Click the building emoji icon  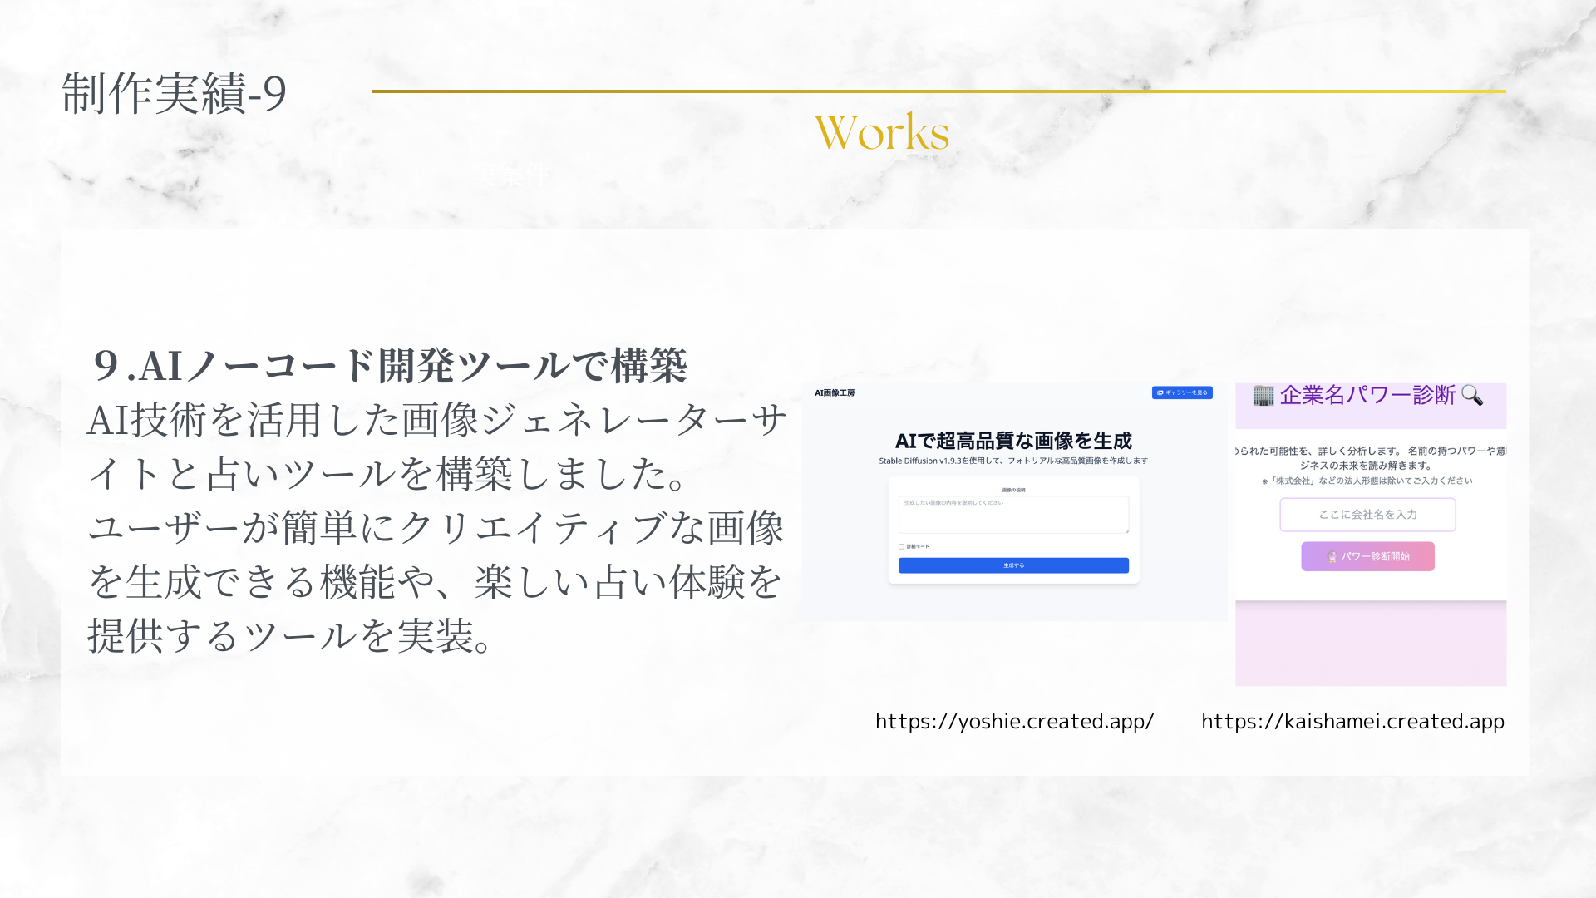(x=1263, y=396)
